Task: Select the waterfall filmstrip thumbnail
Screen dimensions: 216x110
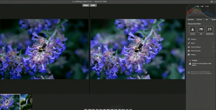Action: tap(26, 102)
